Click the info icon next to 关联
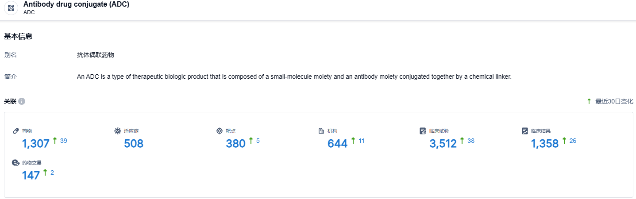 point(22,101)
